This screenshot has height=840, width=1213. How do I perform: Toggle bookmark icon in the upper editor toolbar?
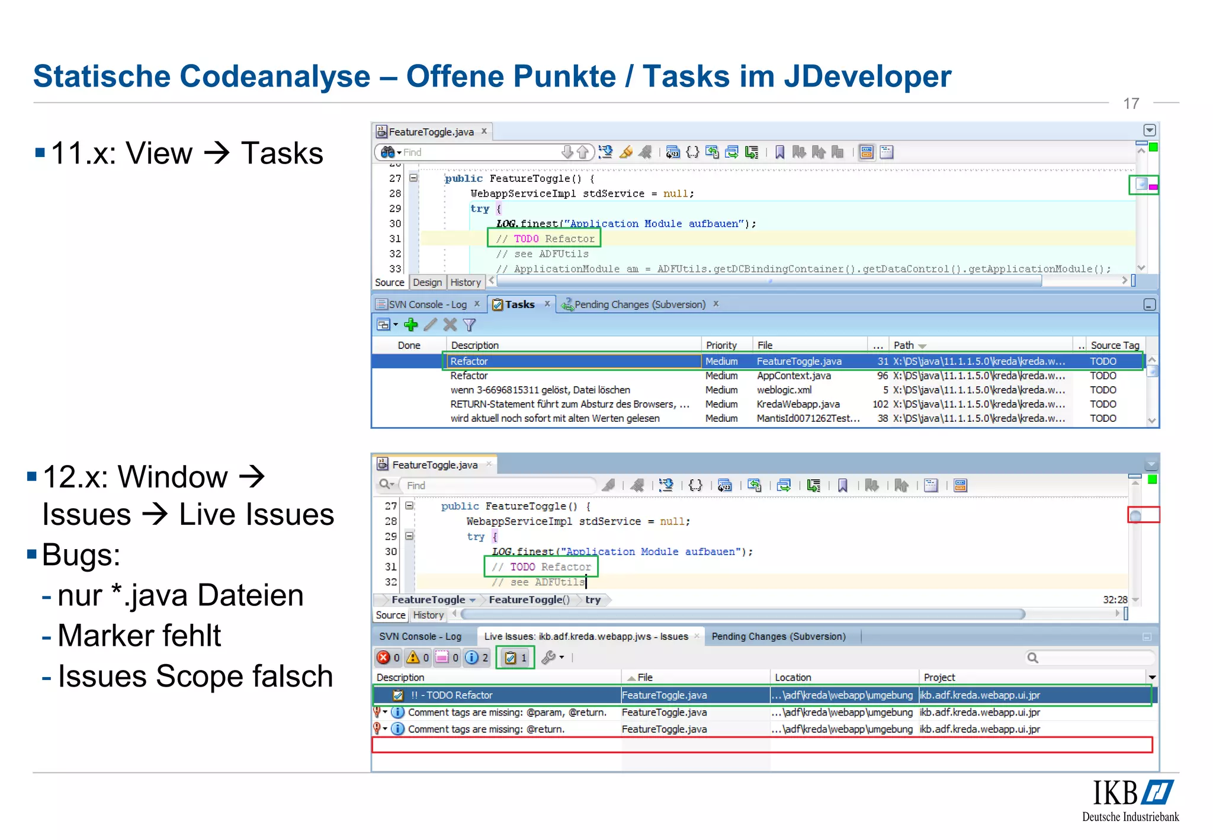pyautogui.click(x=780, y=152)
